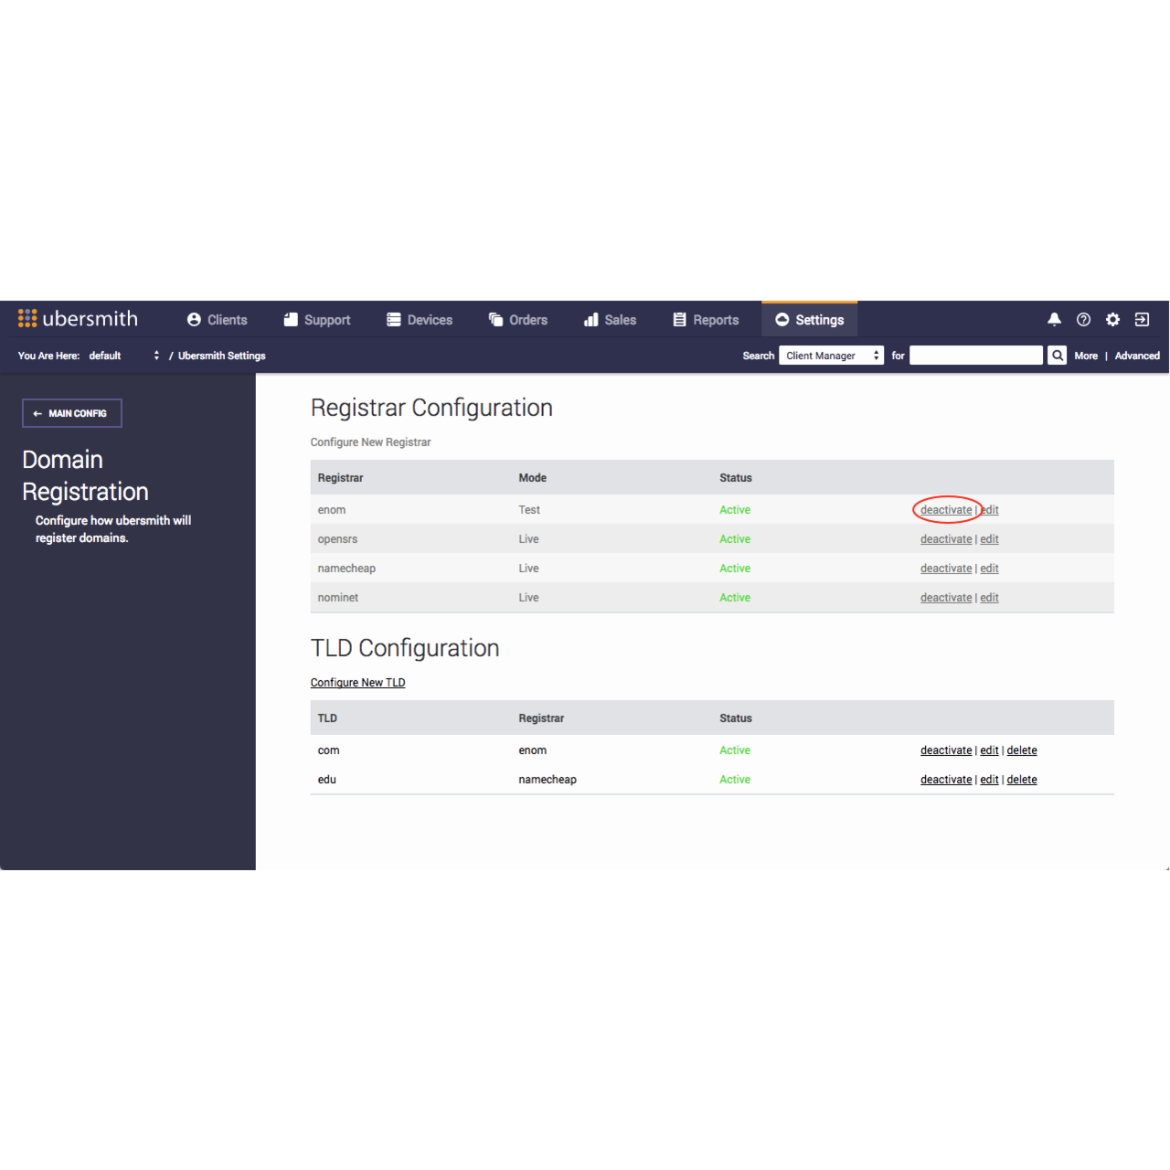Deactivate the enom registrar
Screen dimensions: 1170x1170
[946, 509]
